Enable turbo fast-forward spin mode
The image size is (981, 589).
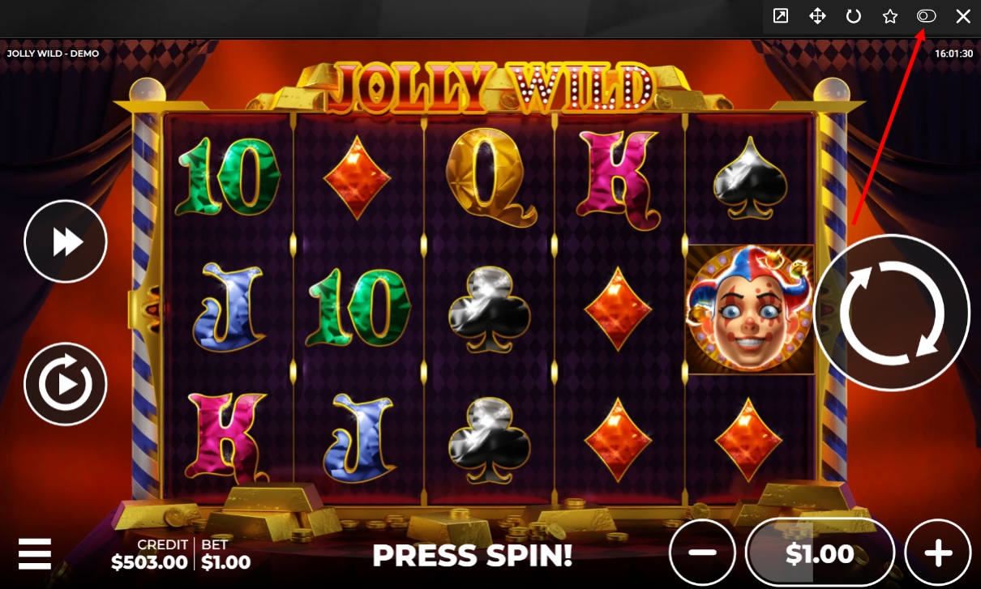click(x=66, y=241)
